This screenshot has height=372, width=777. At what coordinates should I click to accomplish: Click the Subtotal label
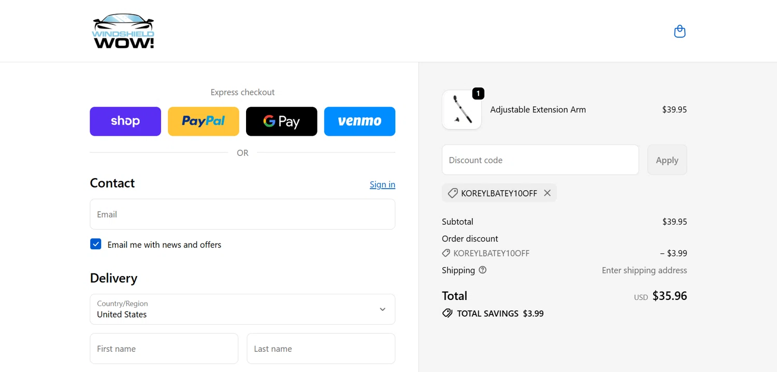[457, 222]
